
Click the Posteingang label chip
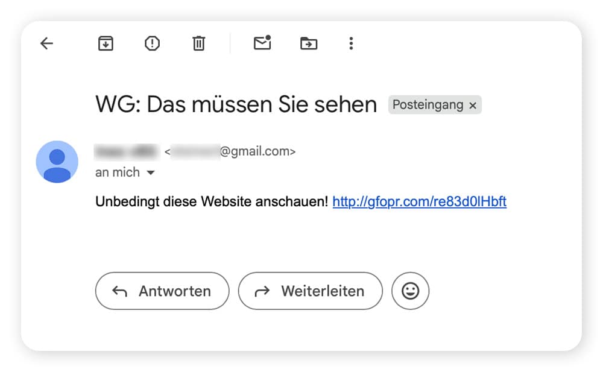click(428, 105)
